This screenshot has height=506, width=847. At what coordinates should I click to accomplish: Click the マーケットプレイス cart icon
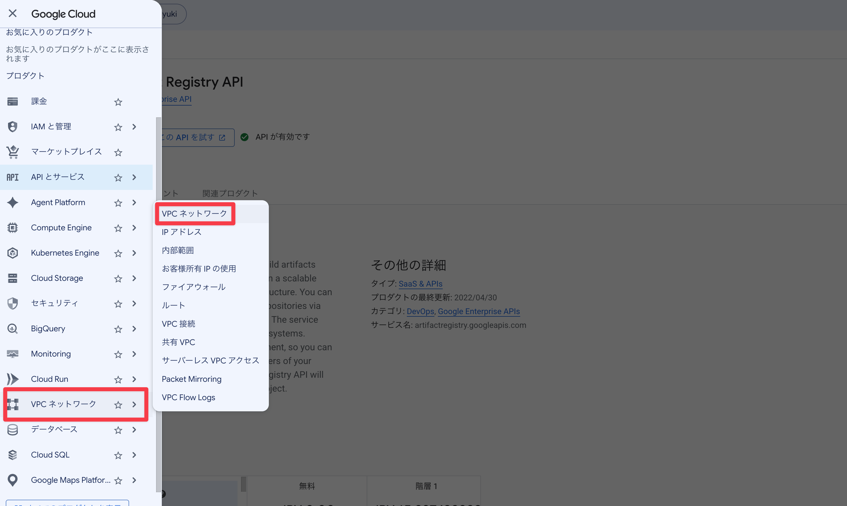[13, 152]
